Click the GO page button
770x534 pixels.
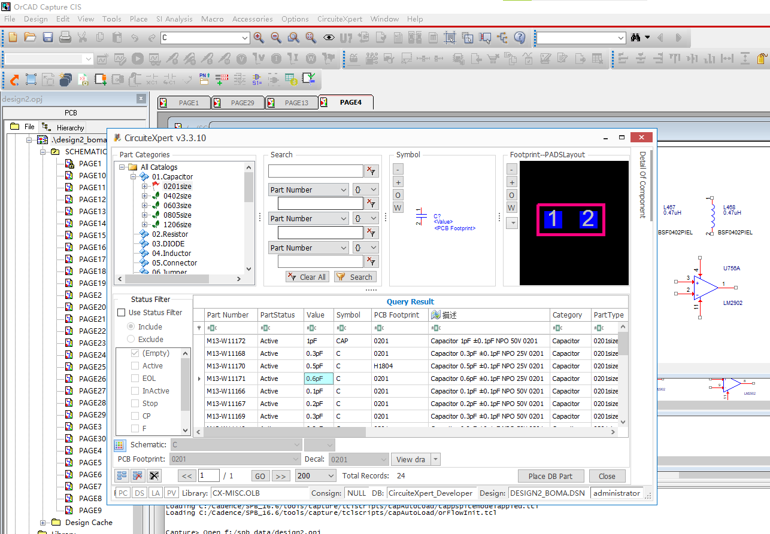260,476
